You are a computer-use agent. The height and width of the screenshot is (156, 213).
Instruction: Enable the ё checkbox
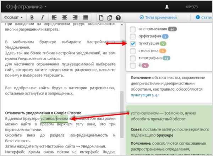[x=133, y=66]
